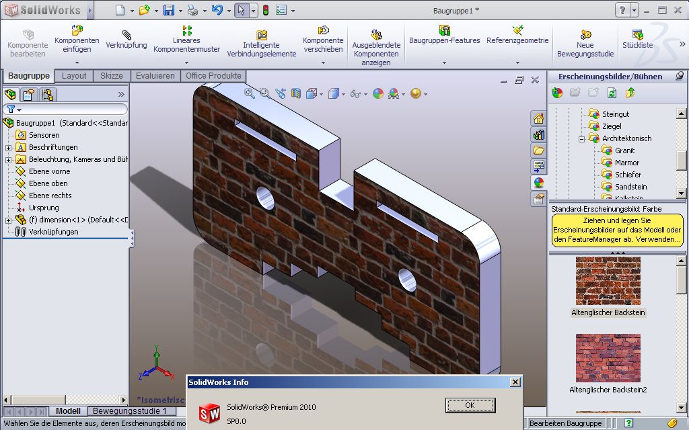Click the Save disk icon
This screenshot has width=689, height=430.
click(169, 10)
